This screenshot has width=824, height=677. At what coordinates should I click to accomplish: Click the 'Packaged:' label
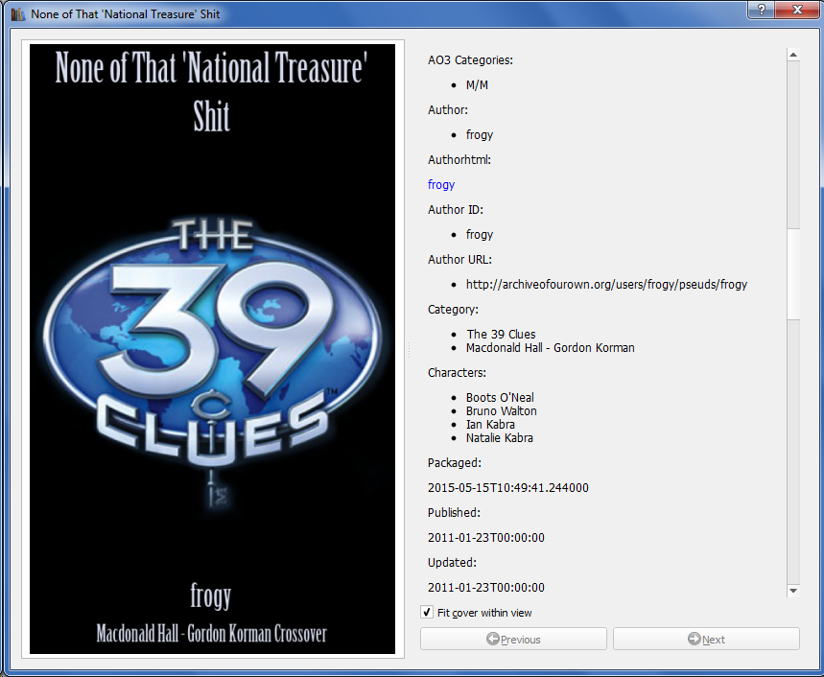tap(455, 463)
